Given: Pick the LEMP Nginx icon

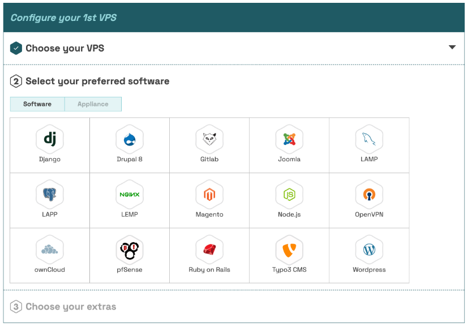Looking at the screenshot, I should click(130, 194).
